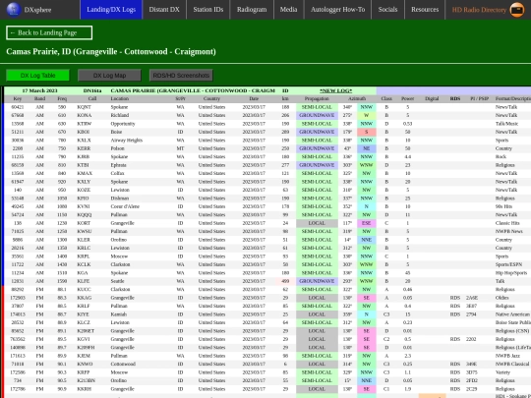Click the Freq column header

[x=62, y=99]
